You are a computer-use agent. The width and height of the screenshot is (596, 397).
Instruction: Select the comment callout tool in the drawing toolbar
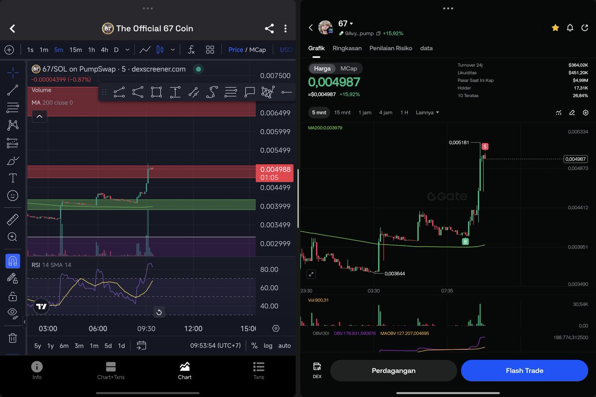click(249, 92)
